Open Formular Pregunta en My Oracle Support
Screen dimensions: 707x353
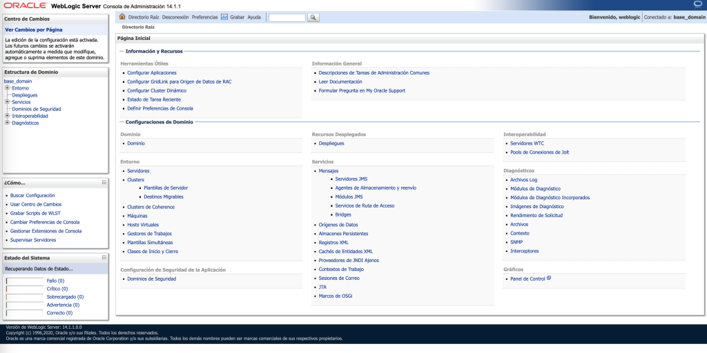[362, 90]
